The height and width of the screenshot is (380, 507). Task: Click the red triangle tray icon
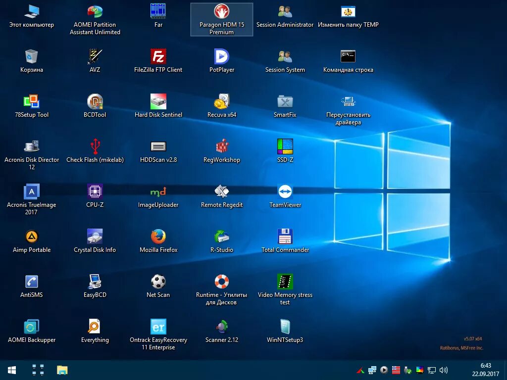click(360, 370)
